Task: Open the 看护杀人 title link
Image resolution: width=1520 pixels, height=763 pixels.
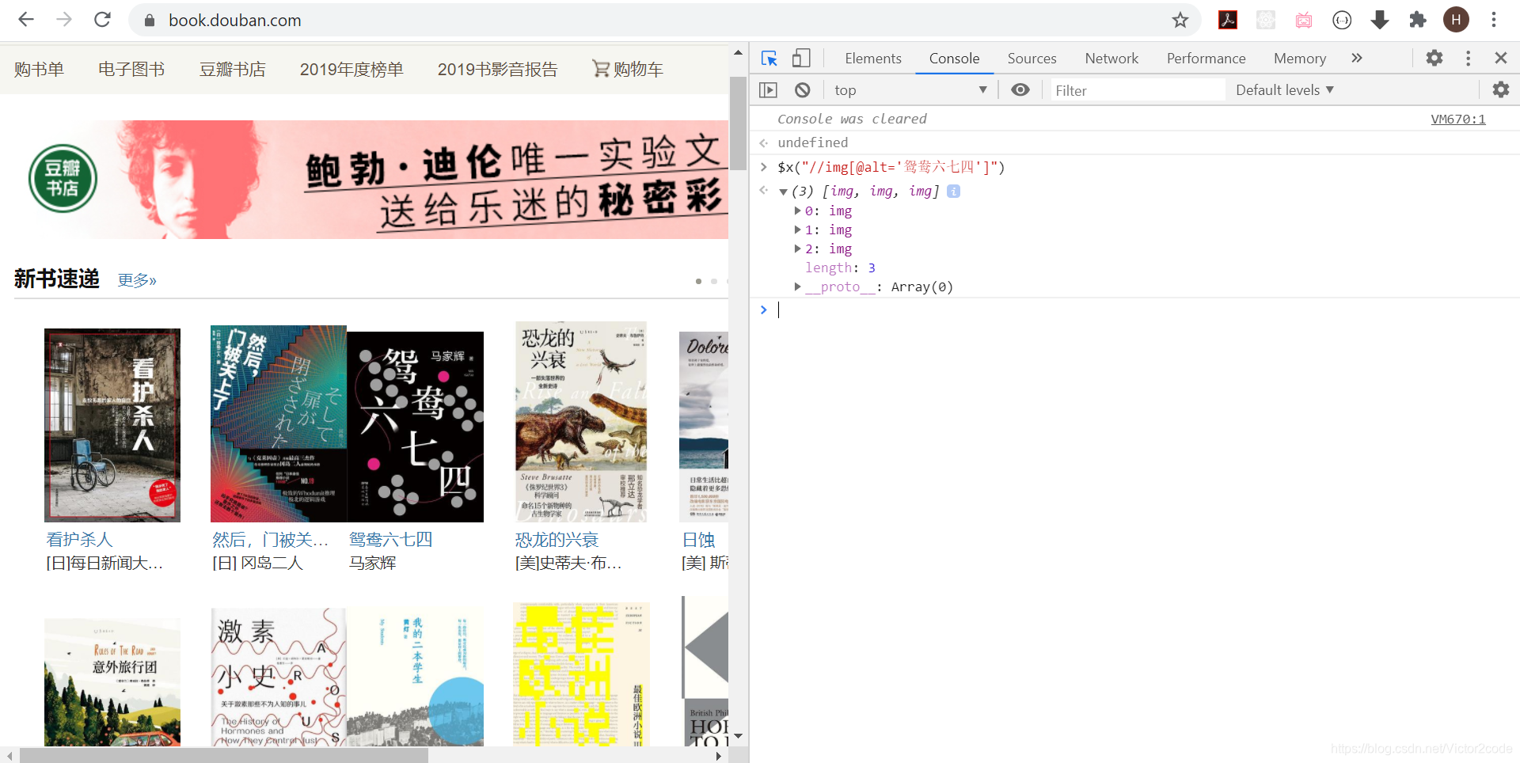Action: [80, 540]
